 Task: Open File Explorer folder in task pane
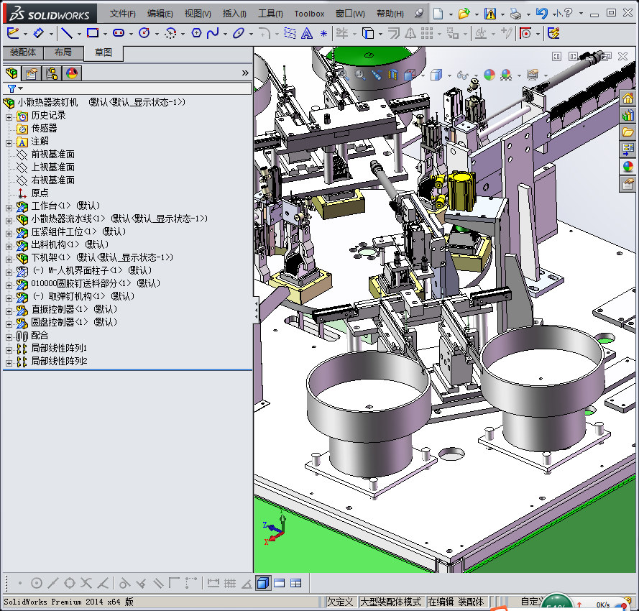point(627,132)
